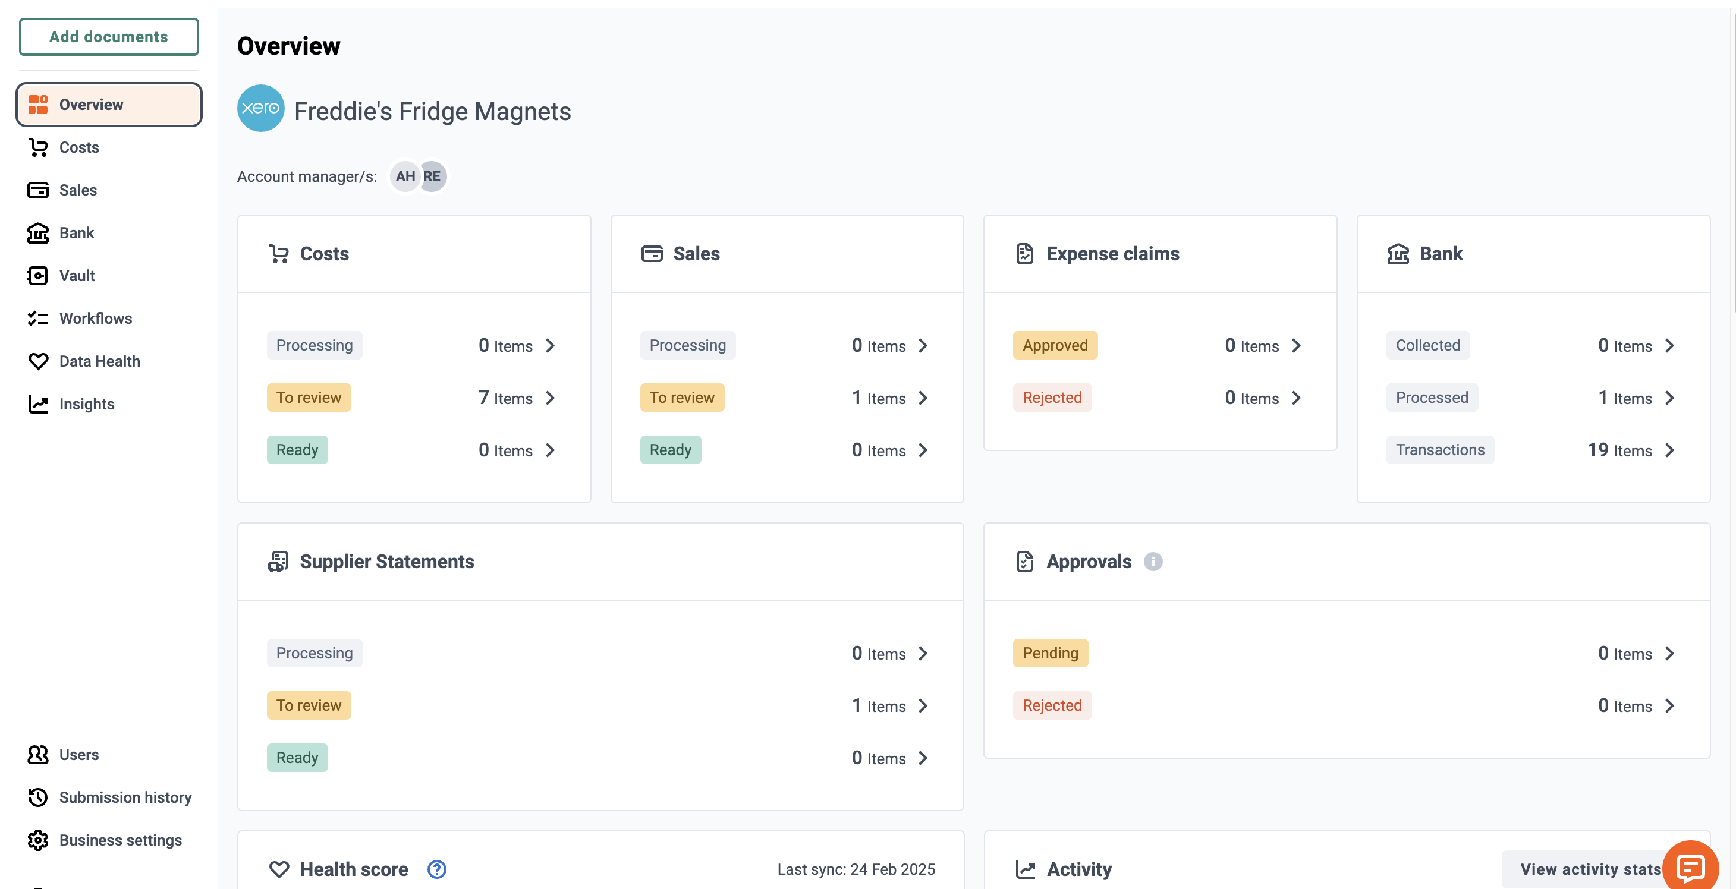Click the Approvals Pending badge
Viewport: 1736px width, 889px height.
(1050, 653)
